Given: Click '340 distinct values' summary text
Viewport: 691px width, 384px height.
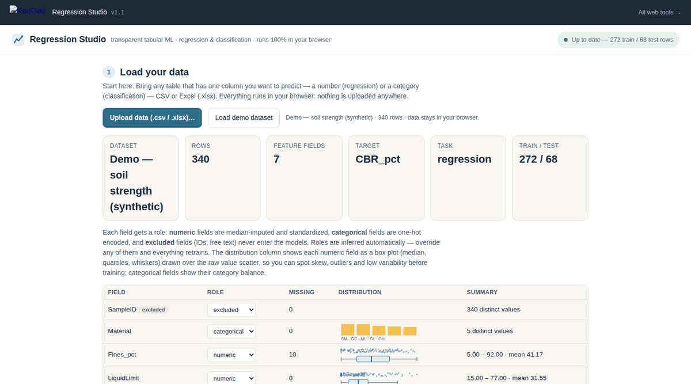Looking at the screenshot, I should [x=493, y=309].
